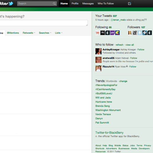Open AshleyKroeger's profile picture
Image resolution: width=153 pixels, height=153 pixels.
point(99,51)
